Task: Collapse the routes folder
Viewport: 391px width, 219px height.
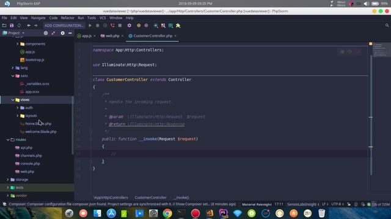Action: coord(8,140)
